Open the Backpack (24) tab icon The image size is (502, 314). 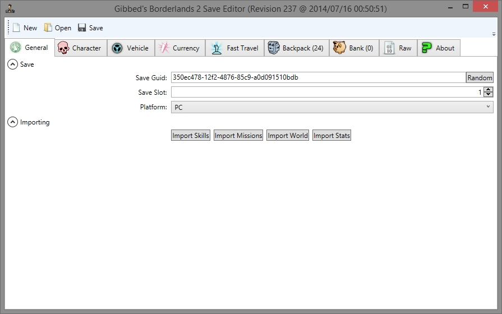tap(274, 48)
